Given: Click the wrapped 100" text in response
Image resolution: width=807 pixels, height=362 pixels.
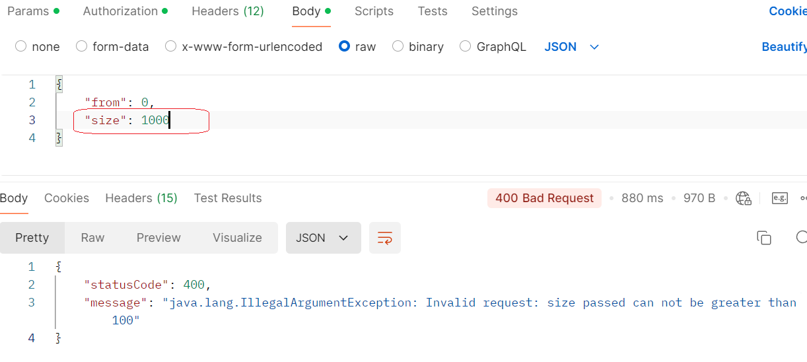Looking at the screenshot, I should tap(126, 320).
